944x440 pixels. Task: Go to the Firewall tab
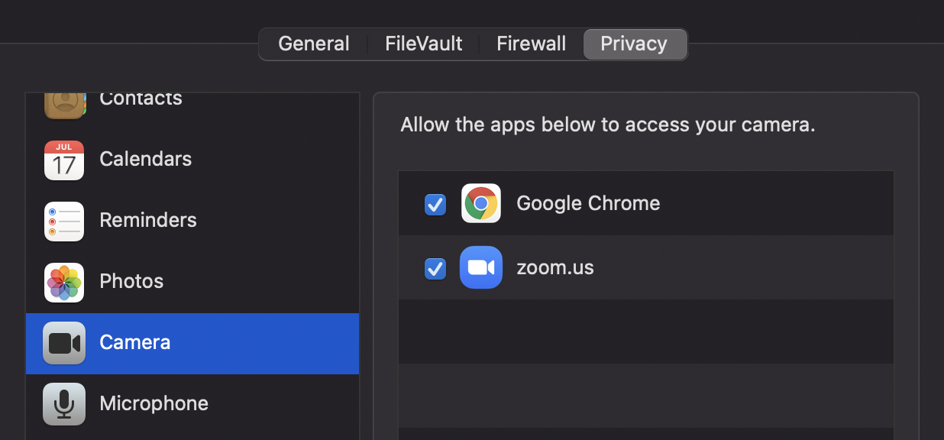tap(532, 44)
